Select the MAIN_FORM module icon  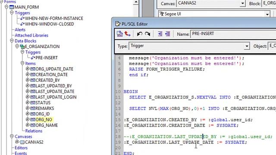[x=12, y=7]
